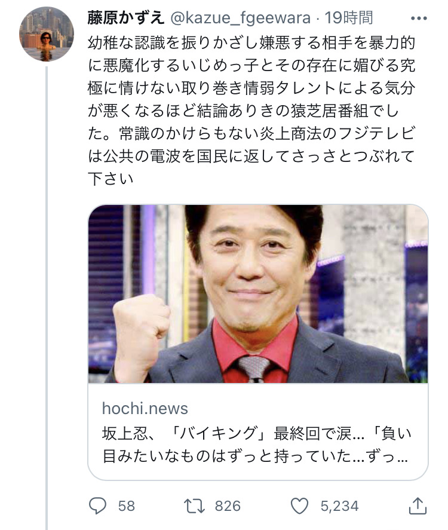View the 58 replies count
Screen dimensions: 448x530
pyautogui.click(x=127, y=506)
